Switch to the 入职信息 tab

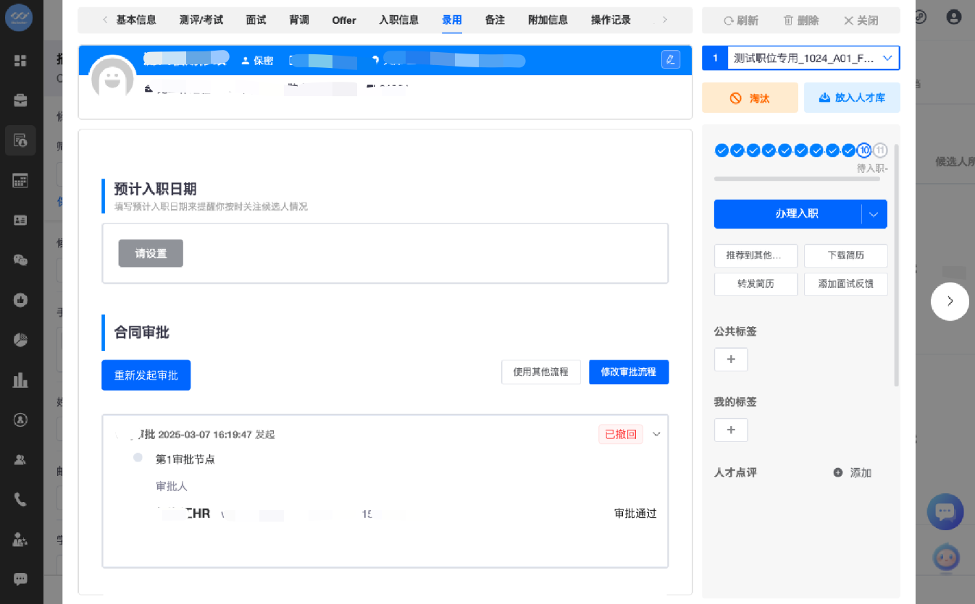point(399,20)
